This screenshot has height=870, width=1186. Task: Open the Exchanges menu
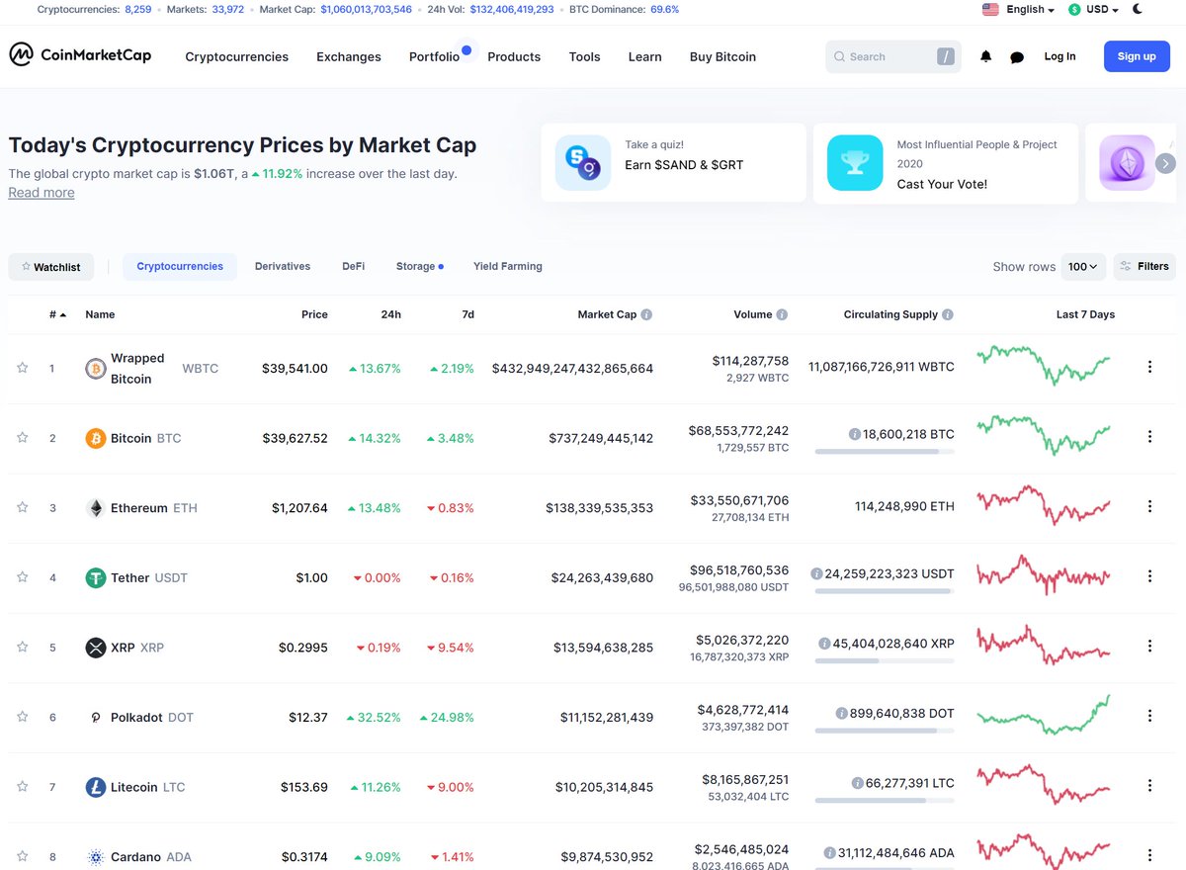(349, 56)
